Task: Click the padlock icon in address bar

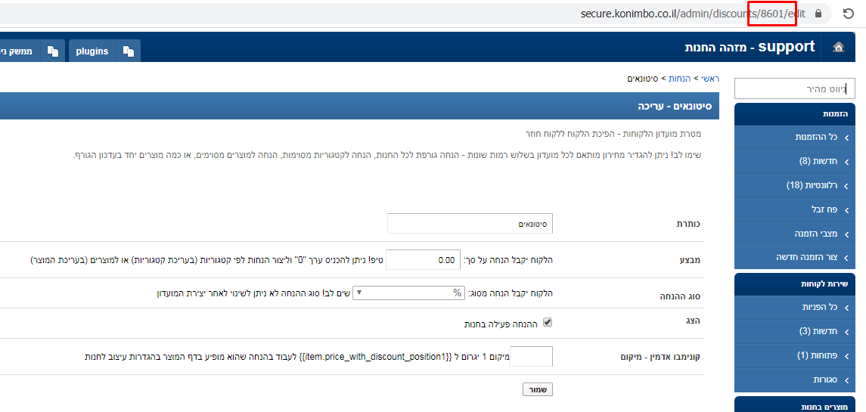Action: (x=818, y=14)
